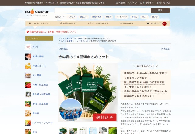The height and width of the screenshot is (134, 195).
Task: Click 魚介類・加工食品 breadcrumb link
Action: pyautogui.click(x=74, y=38)
